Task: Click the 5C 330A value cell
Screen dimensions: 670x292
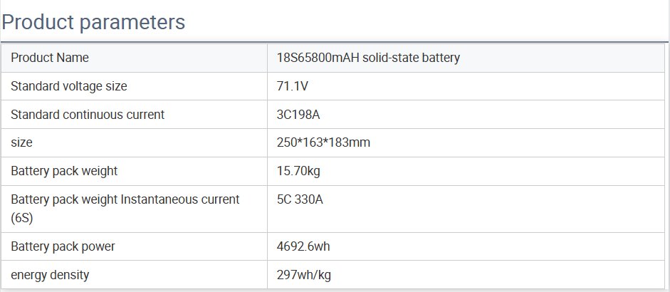Action: (300, 199)
